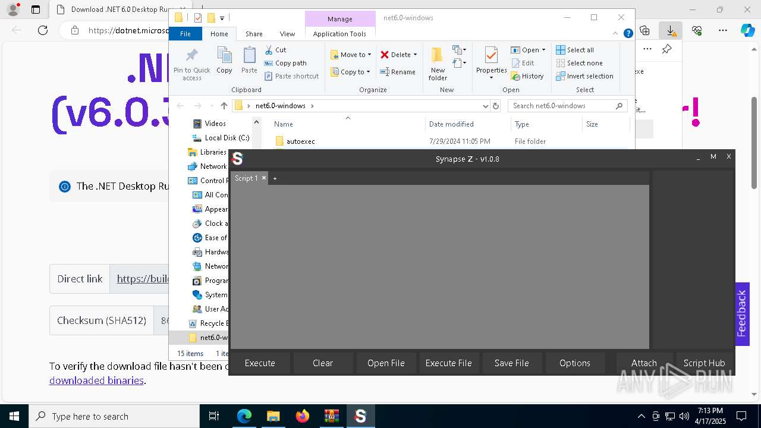
Task: Click the Open File button
Action: pos(386,363)
